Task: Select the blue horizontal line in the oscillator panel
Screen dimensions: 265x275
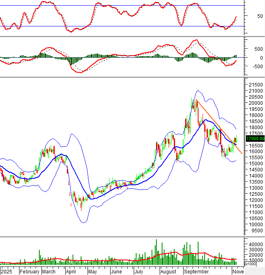Action: pyautogui.click(x=122, y=26)
